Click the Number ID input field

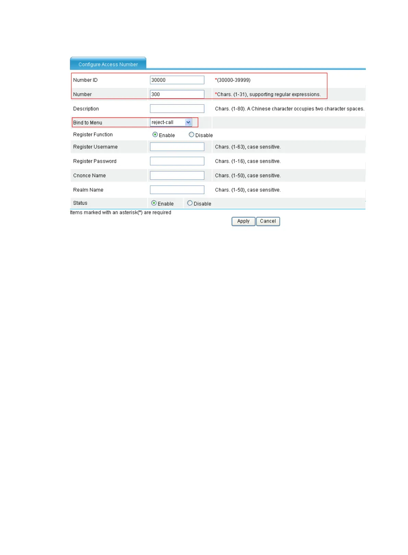[177, 80]
